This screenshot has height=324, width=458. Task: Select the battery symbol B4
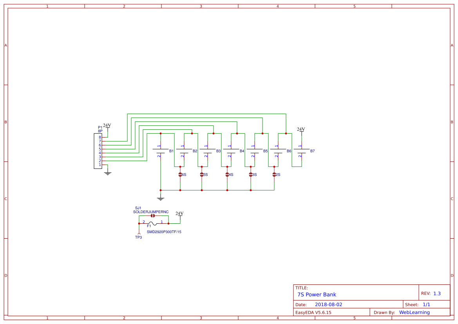[x=231, y=151]
